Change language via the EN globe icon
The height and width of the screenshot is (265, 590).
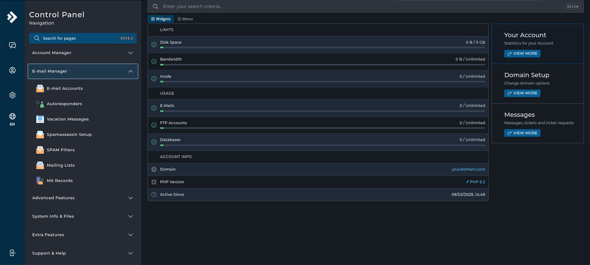click(x=12, y=119)
